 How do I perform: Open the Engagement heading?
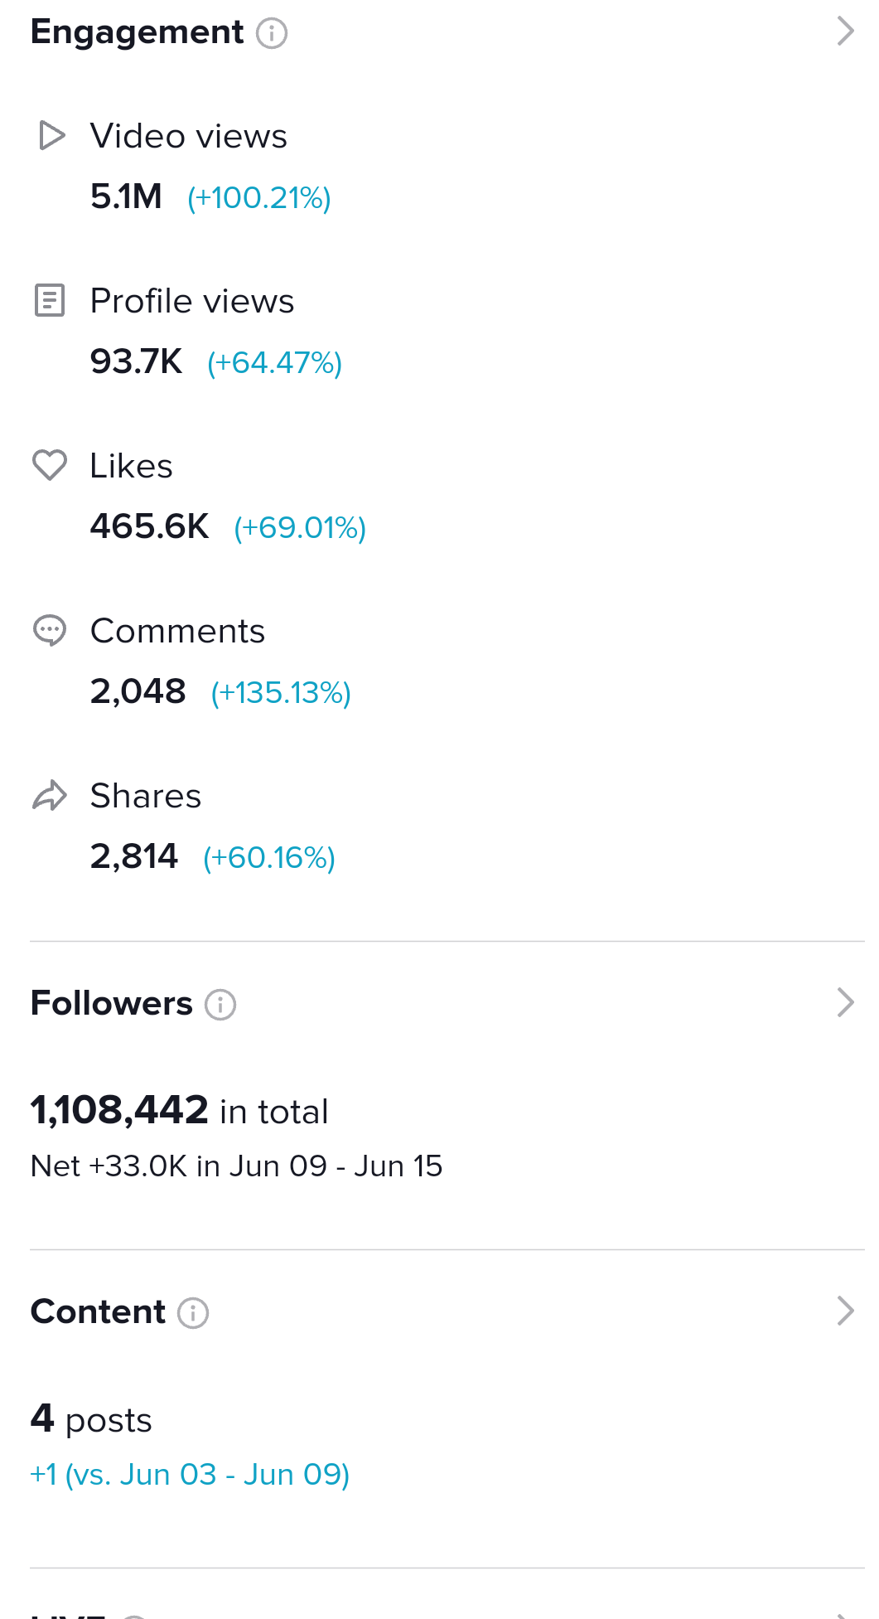pyautogui.click(x=138, y=32)
